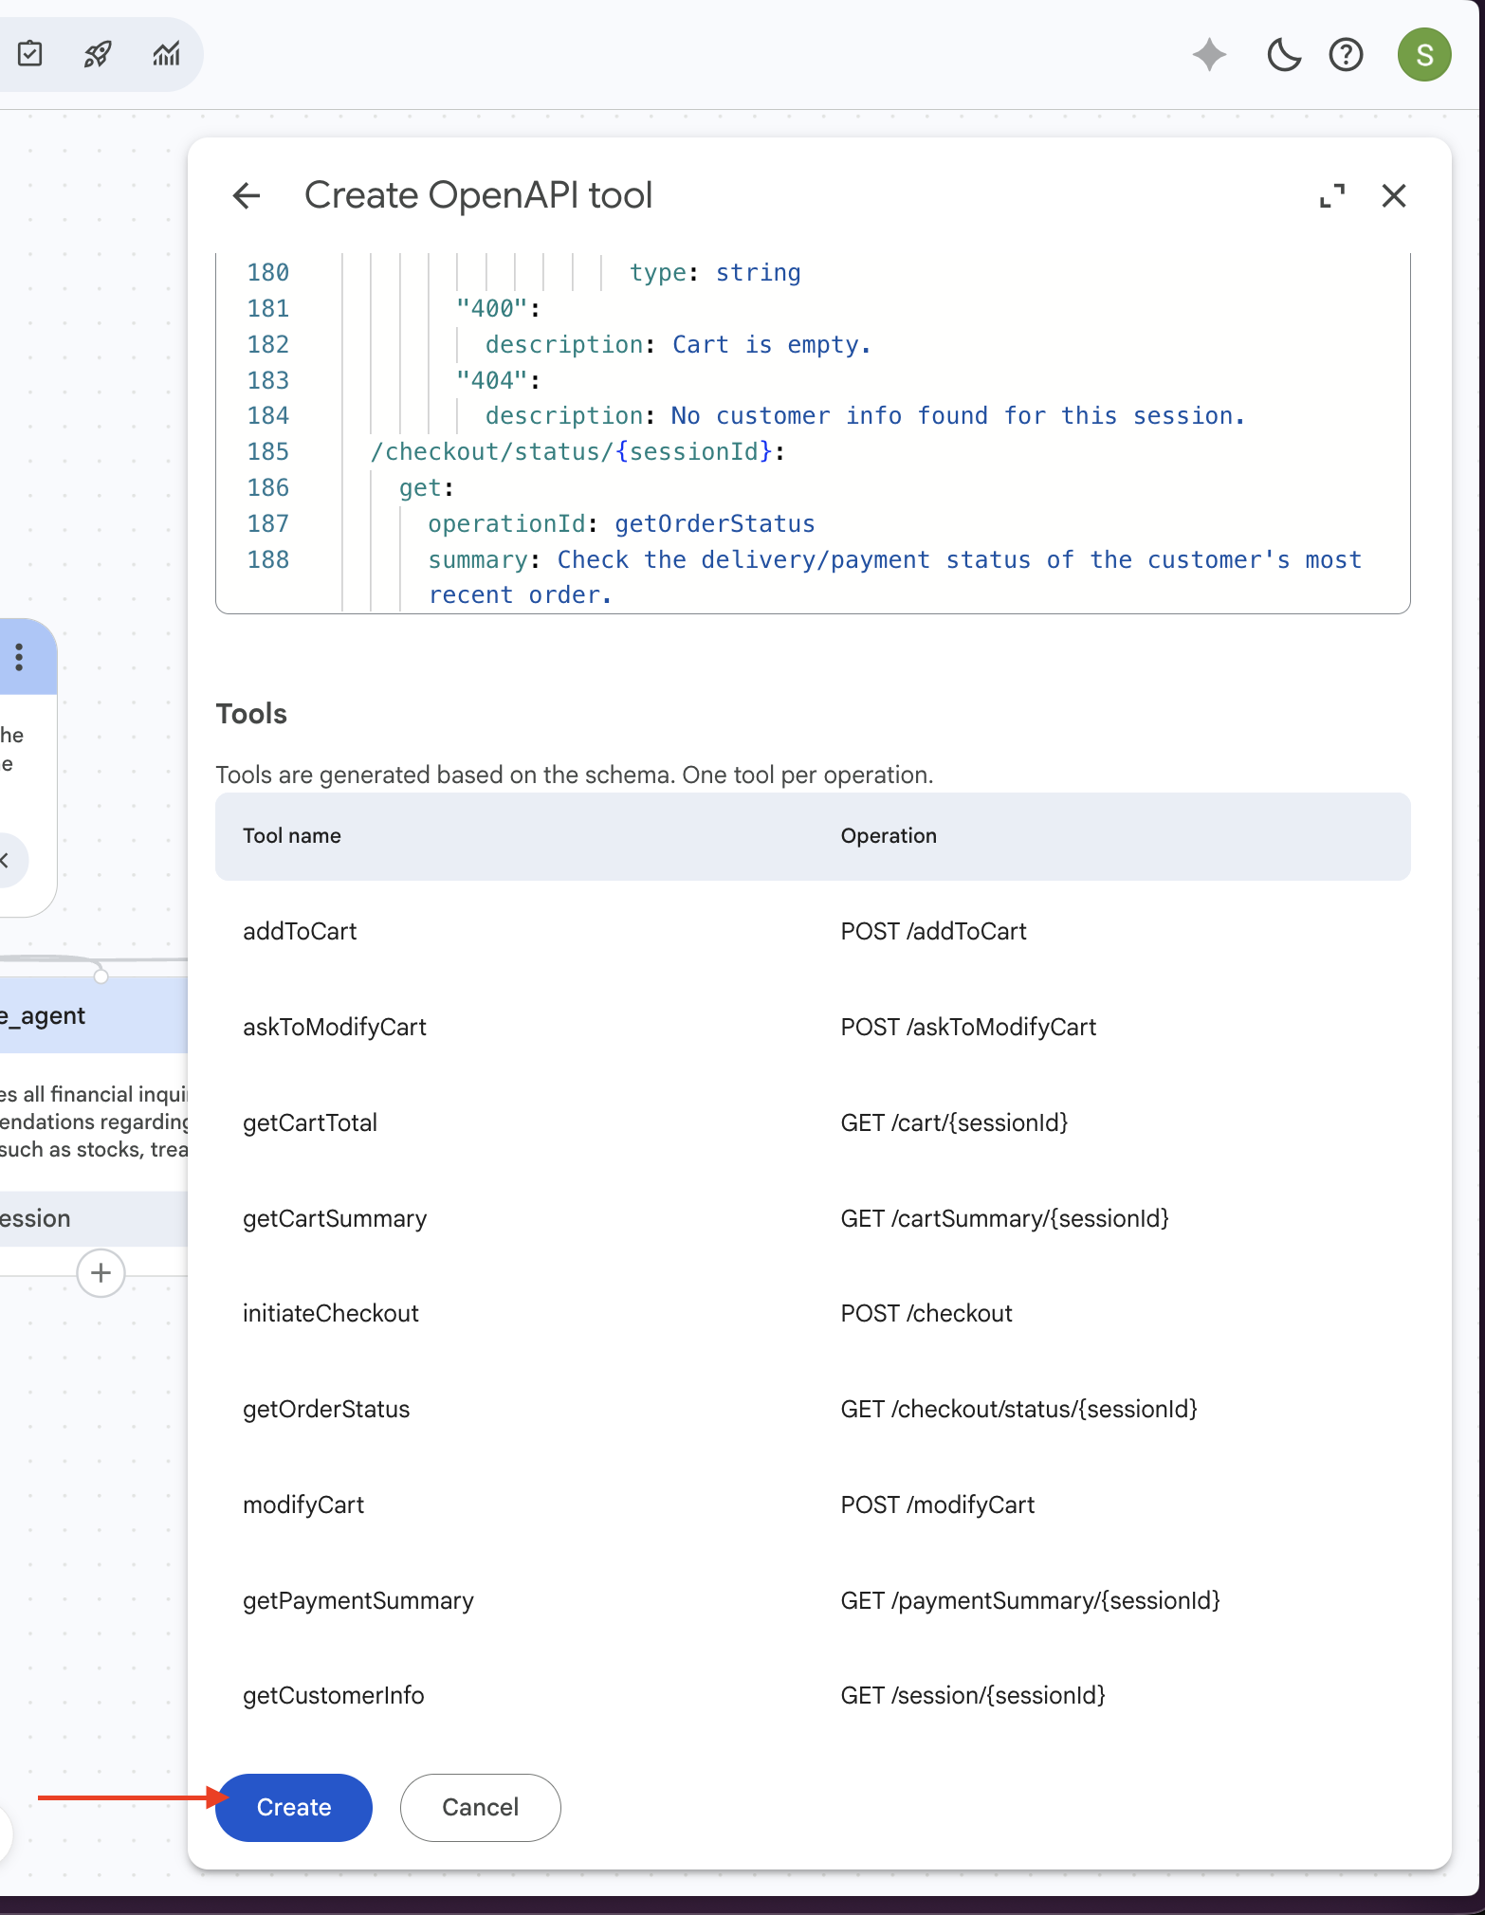Click the plus add button on canvas
Screen dimensions: 1485x1915
101,1273
